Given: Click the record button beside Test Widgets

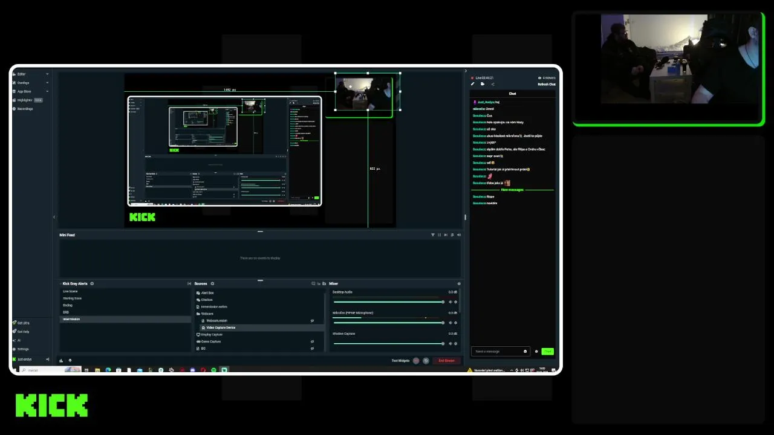Looking at the screenshot, I should (x=416, y=361).
